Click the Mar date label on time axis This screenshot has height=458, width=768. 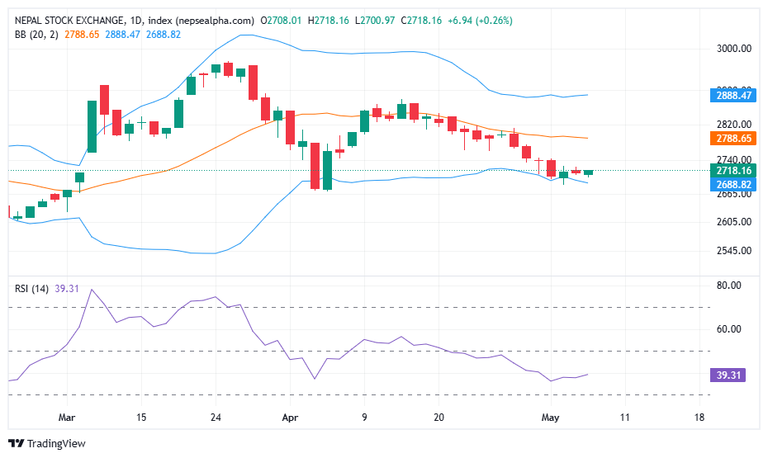pyautogui.click(x=67, y=418)
